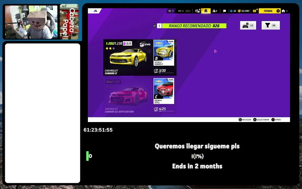Click the 6/6 upgrade indicator on Camaro LT
Viewport: 302px width, 189px height.
pyautogui.click(x=127, y=43)
